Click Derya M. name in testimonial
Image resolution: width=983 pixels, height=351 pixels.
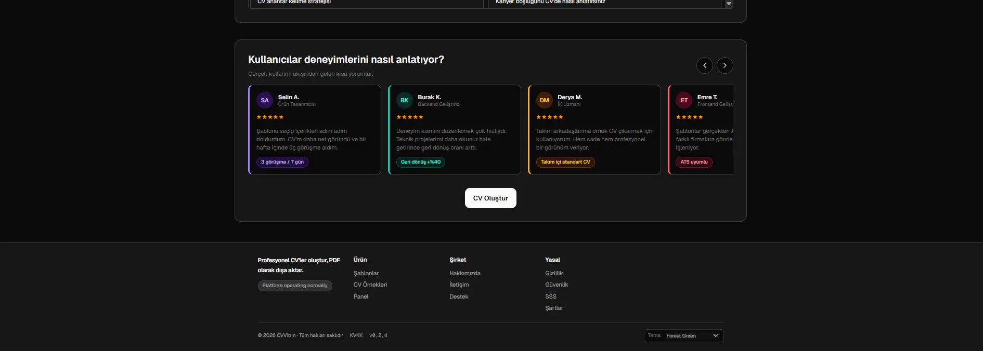point(570,97)
